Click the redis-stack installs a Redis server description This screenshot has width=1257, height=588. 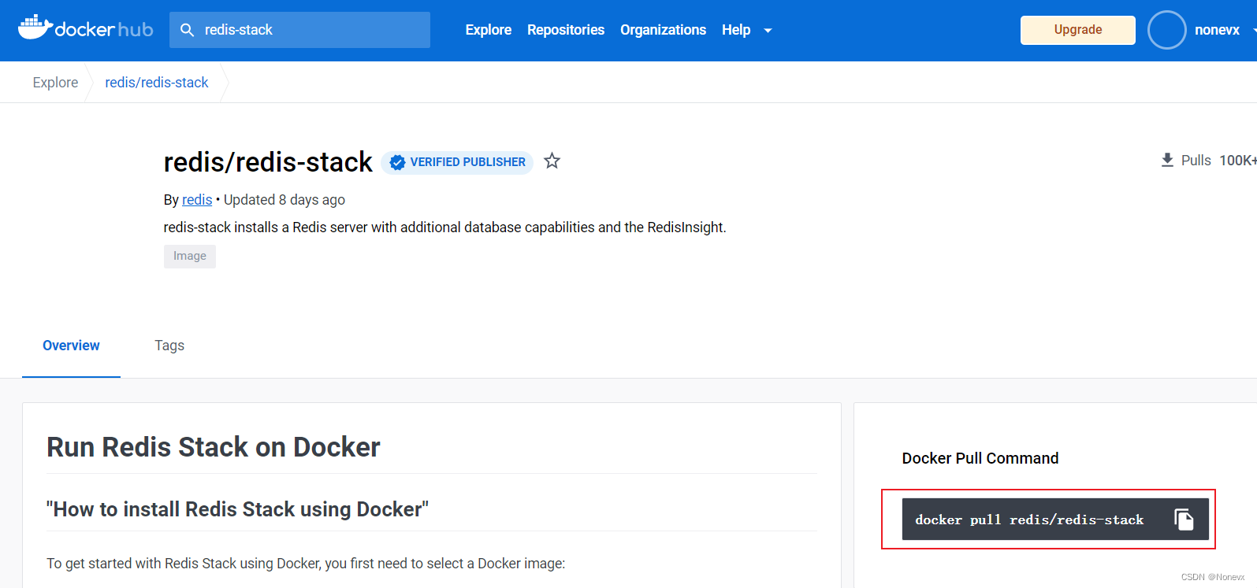pos(444,227)
